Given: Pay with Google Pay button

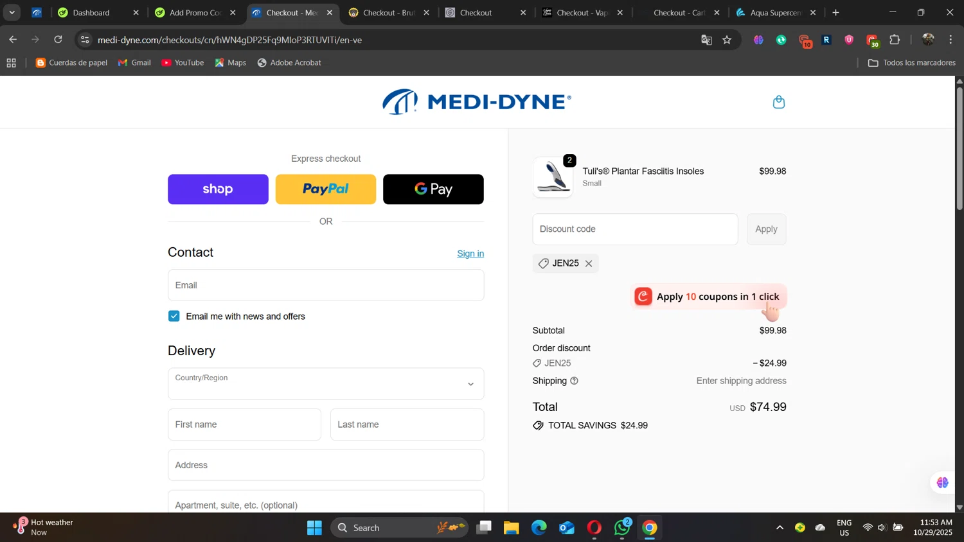Looking at the screenshot, I should [433, 189].
